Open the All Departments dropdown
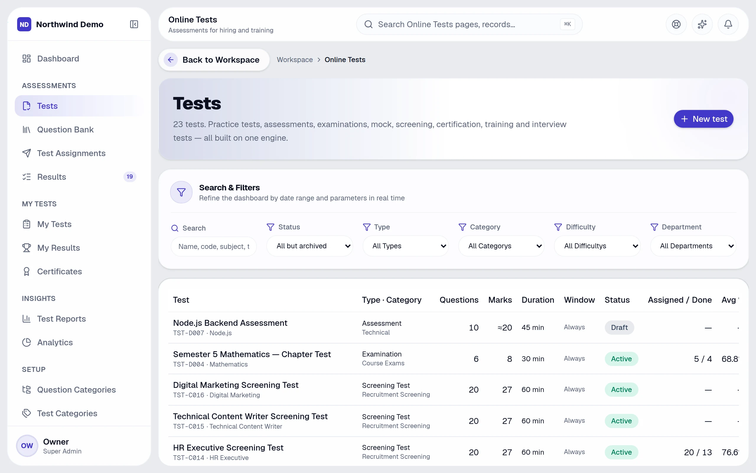756x473 pixels. point(693,246)
